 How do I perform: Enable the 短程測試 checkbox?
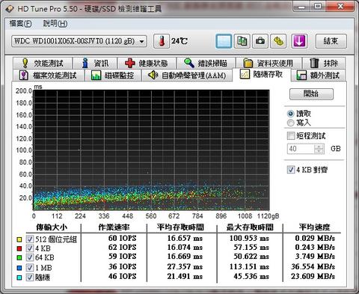291,136
